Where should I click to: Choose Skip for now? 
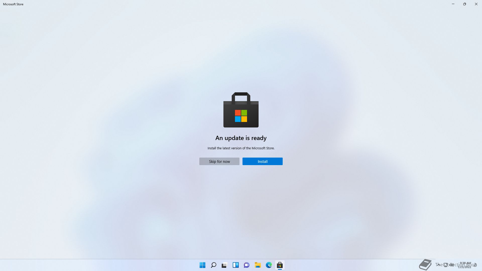pos(219,161)
